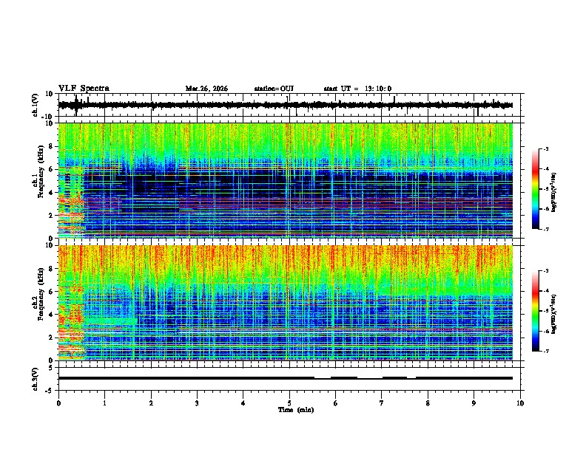Click the ch.1(V) waveform trace

286,105
